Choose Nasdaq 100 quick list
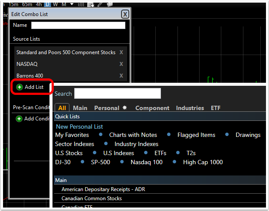Viewport: 269px width, 211px height. tap(147, 162)
